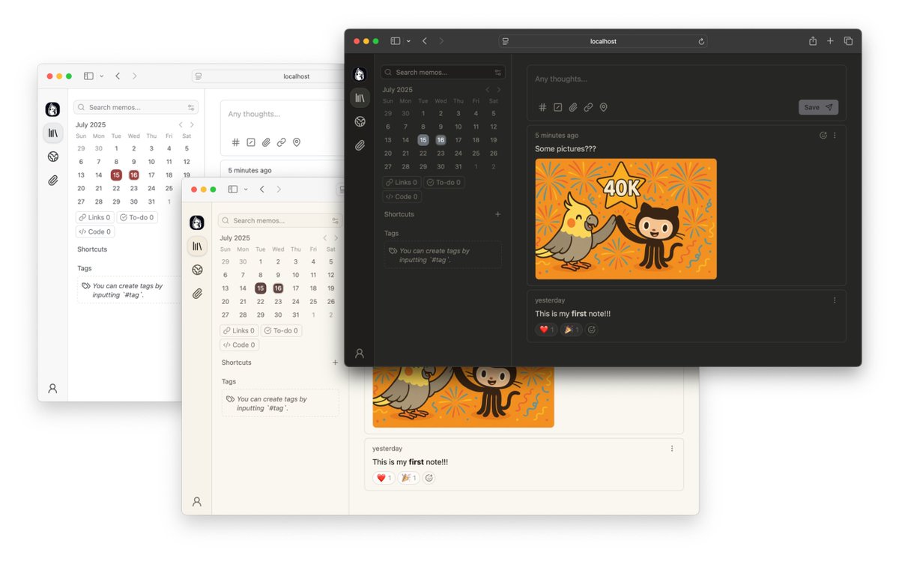Toggle the Safari sidebar in dark window
This screenshot has height=561, width=899.
396,41
